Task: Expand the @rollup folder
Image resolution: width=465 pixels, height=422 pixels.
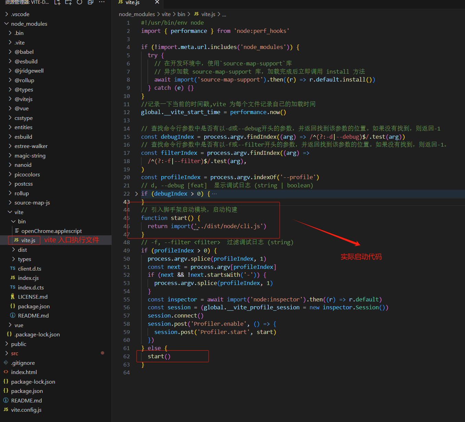Action: (10, 80)
